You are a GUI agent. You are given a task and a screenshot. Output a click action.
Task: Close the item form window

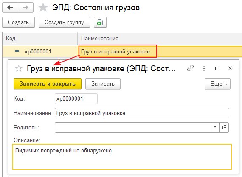pyautogui.click(x=230, y=68)
